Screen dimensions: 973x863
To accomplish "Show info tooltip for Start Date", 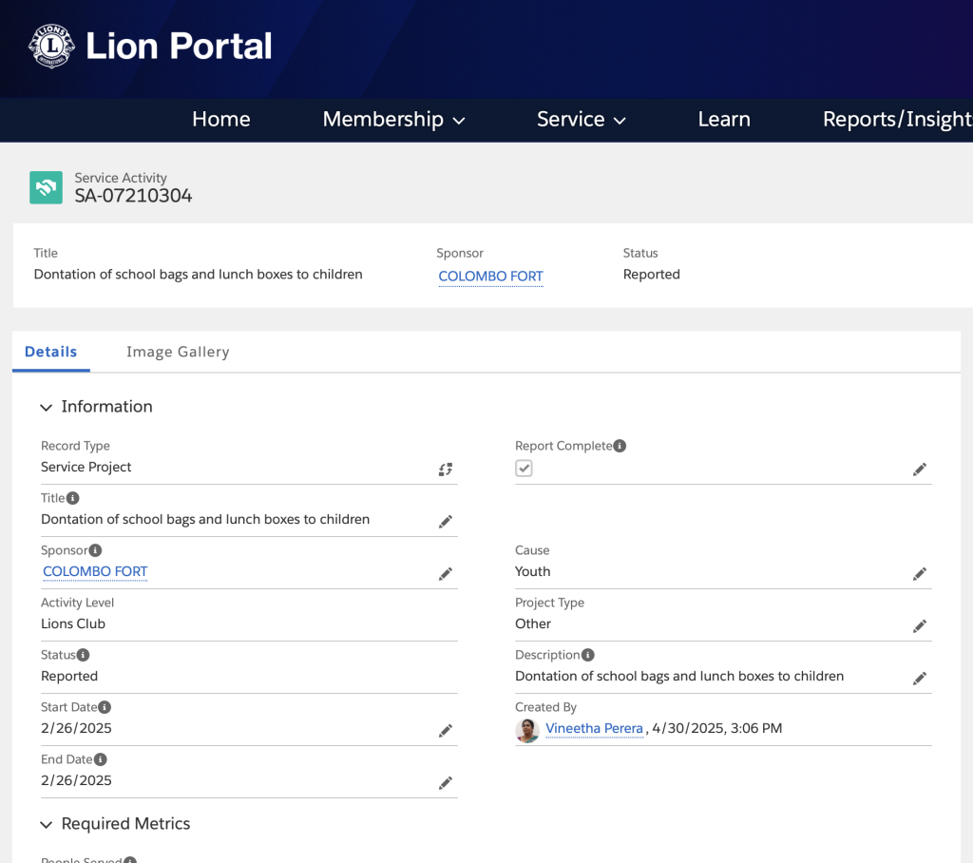I will coord(105,707).
